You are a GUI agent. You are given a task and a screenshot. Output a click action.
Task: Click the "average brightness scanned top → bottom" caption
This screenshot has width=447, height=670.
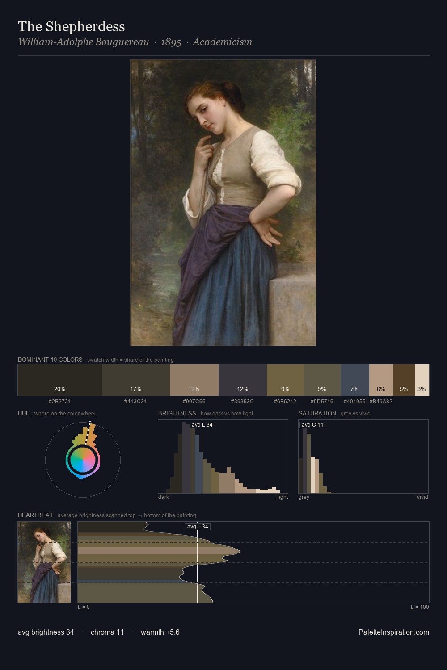[127, 515]
